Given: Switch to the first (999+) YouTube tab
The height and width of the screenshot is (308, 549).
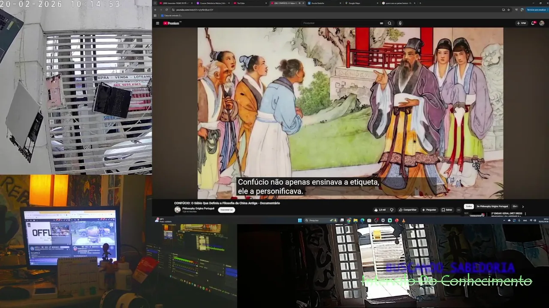Looking at the screenshot, I should coord(176,3).
